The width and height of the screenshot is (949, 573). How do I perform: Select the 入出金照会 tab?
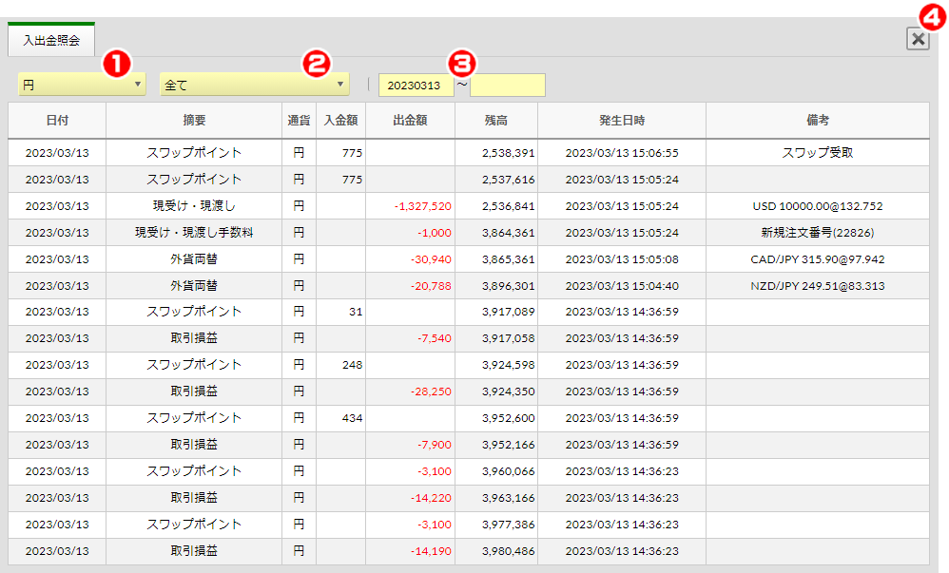pyautogui.click(x=51, y=41)
